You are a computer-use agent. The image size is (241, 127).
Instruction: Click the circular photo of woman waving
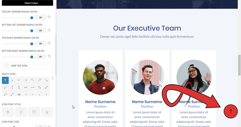pos(194,77)
